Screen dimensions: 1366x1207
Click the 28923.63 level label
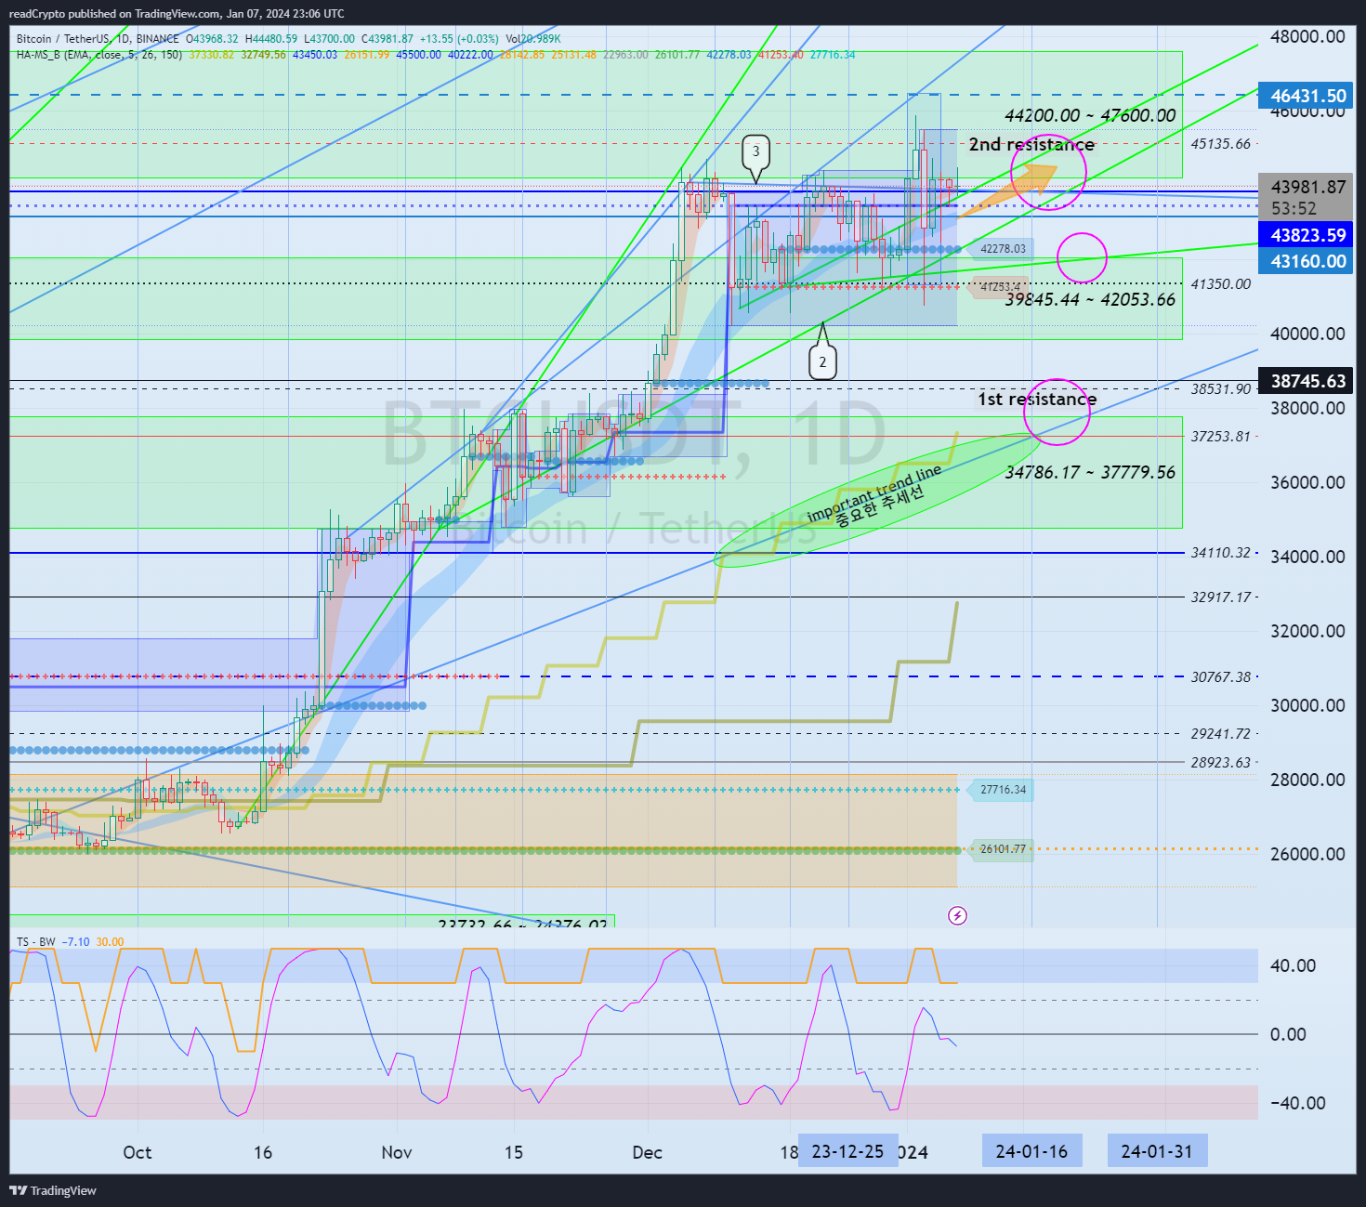click(x=1221, y=763)
